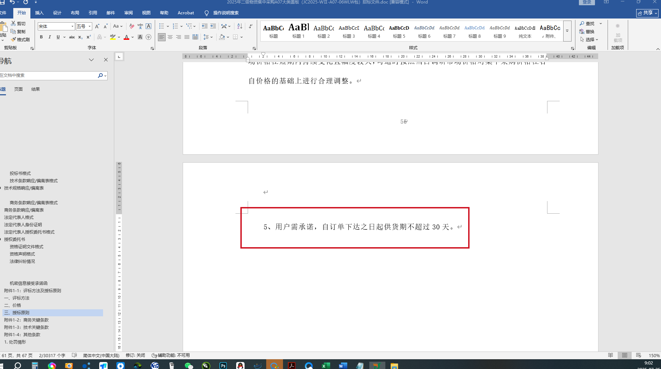Open the 选择 select dropdown
Image resolution: width=661 pixels, height=369 pixels.
click(589, 39)
